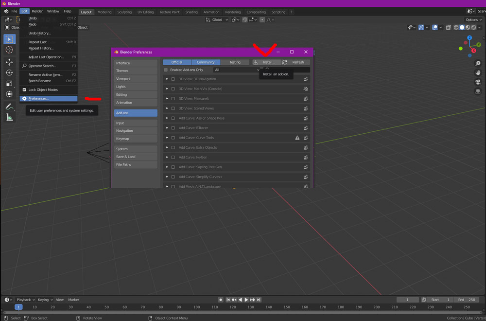Click the Blender logo menu icon
The image size is (486, 321).
coord(6,11)
